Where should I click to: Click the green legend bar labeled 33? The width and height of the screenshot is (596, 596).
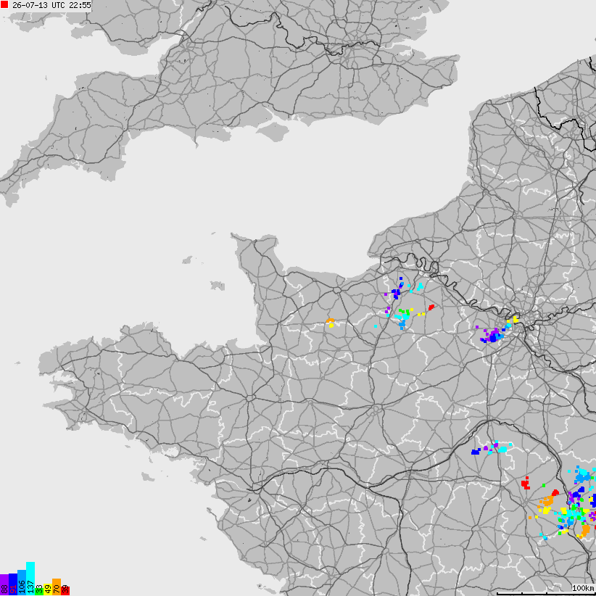pyautogui.click(x=39, y=590)
